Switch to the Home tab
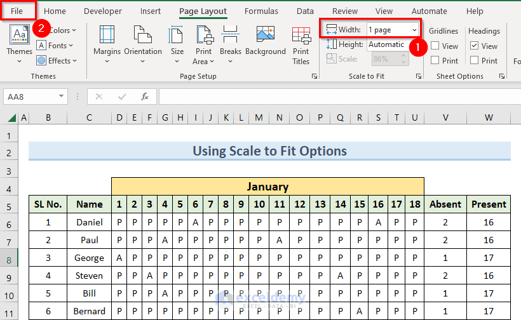521x320 pixels. [x=55, y=11]
